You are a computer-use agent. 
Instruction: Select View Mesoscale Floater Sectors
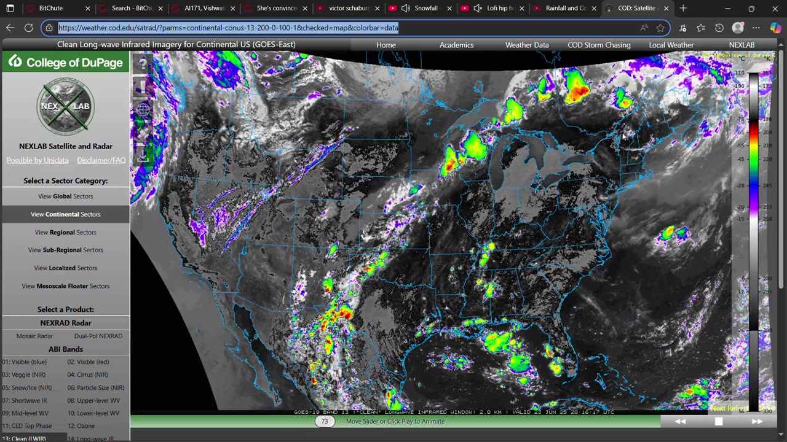click(x=66, y=285)
